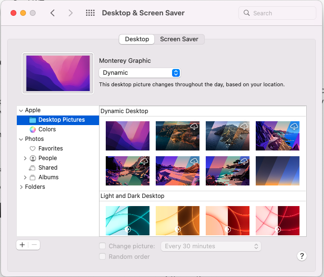
Task: Choose the teal light and dark wallpaper
Action: coord(127,220)
